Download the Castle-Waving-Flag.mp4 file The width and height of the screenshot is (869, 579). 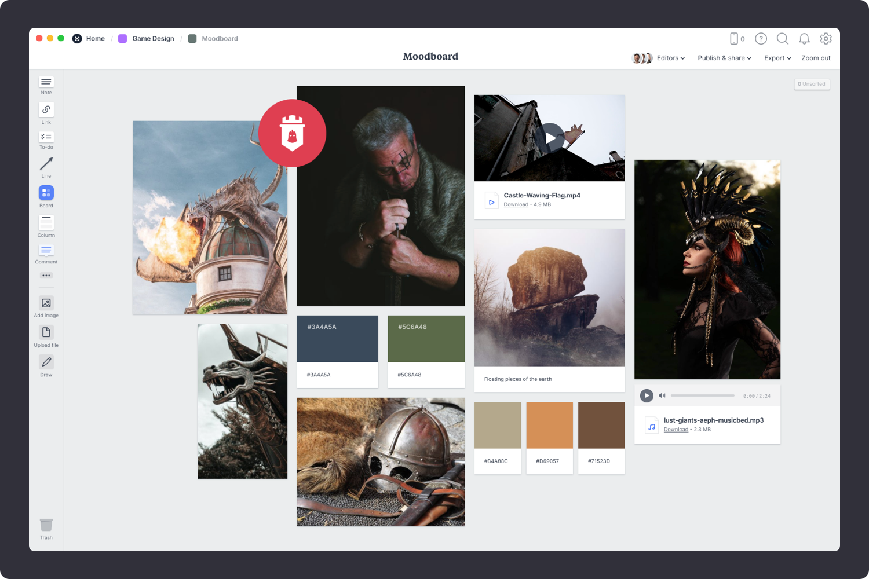click(x=516, y=204)
